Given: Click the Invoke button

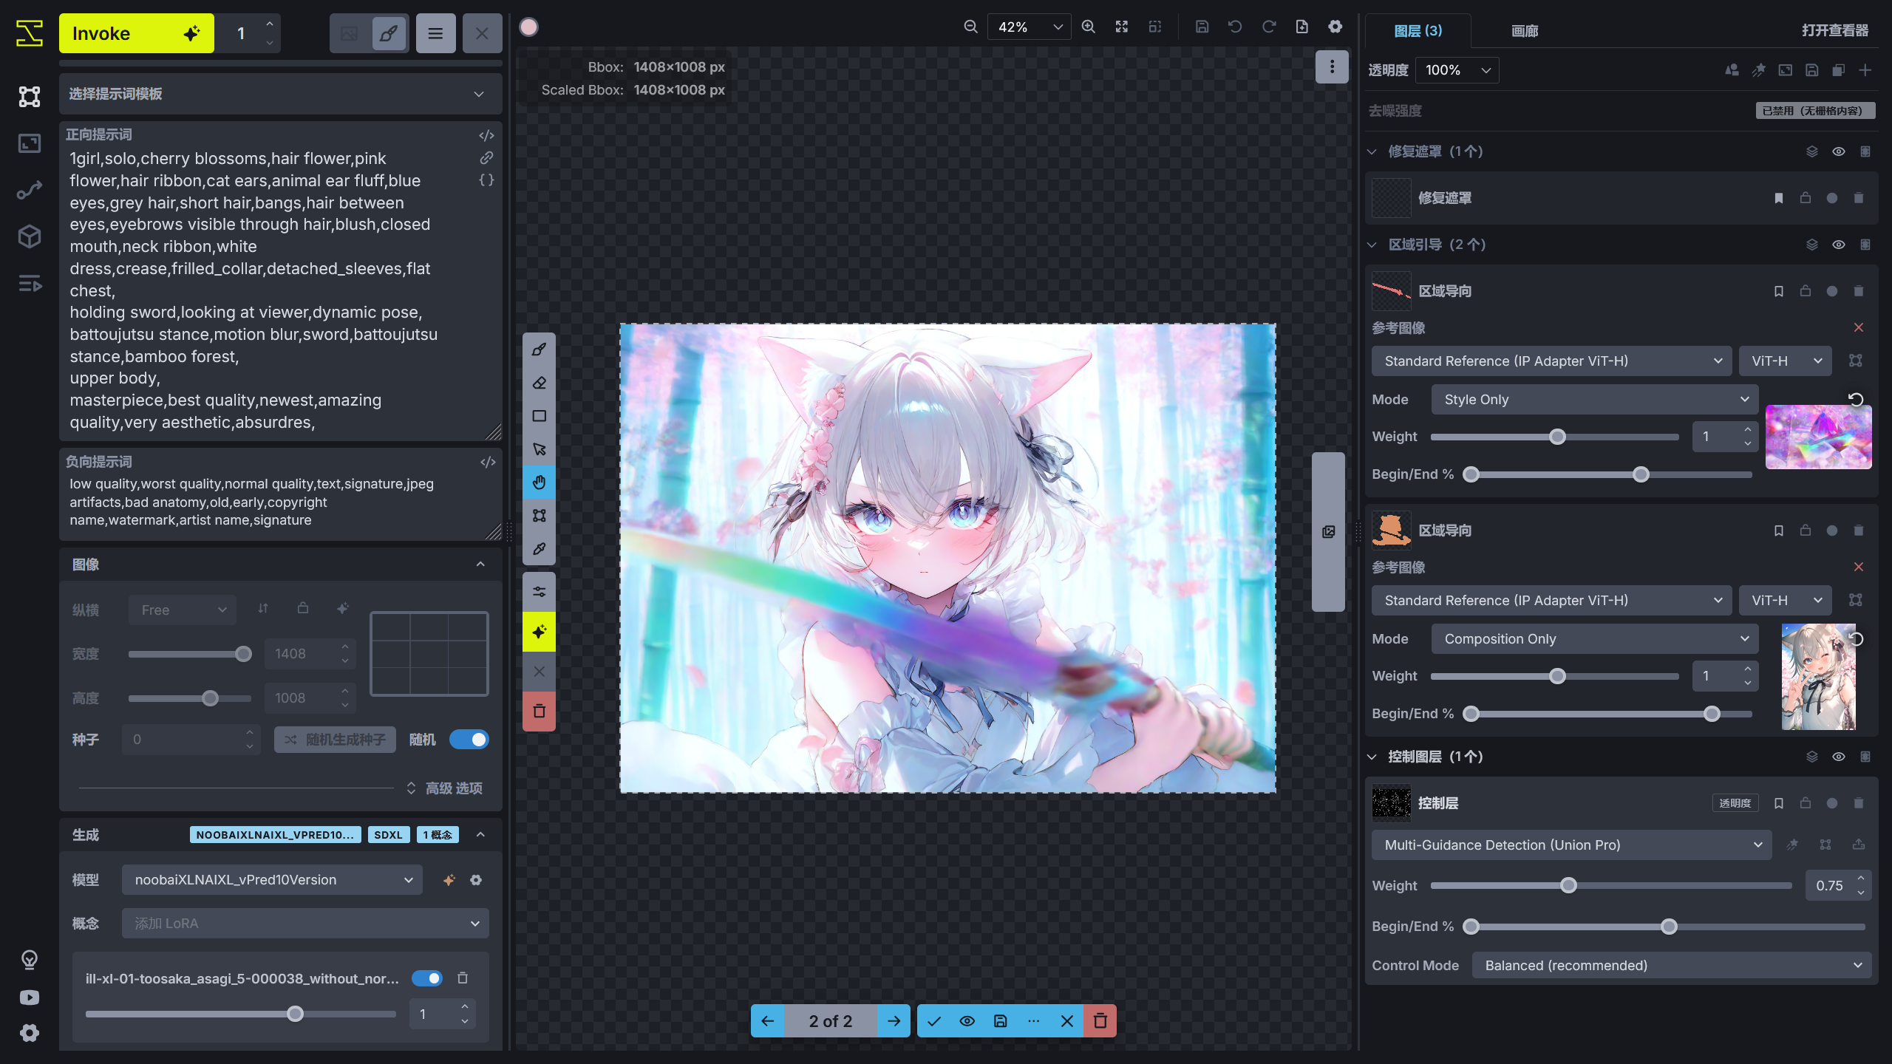Looking at the screenshot, I should [136, 33].
